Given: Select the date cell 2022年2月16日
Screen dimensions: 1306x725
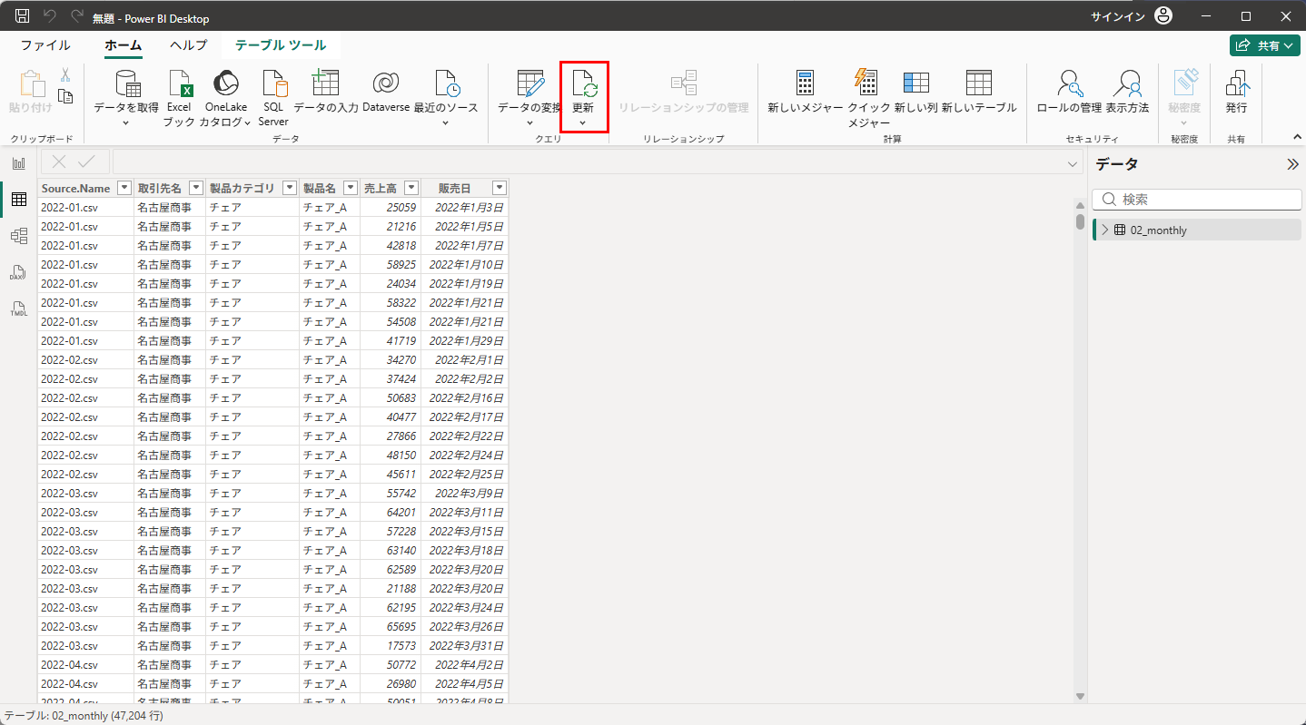Looking at the screenshot, I should click(465, 398).
